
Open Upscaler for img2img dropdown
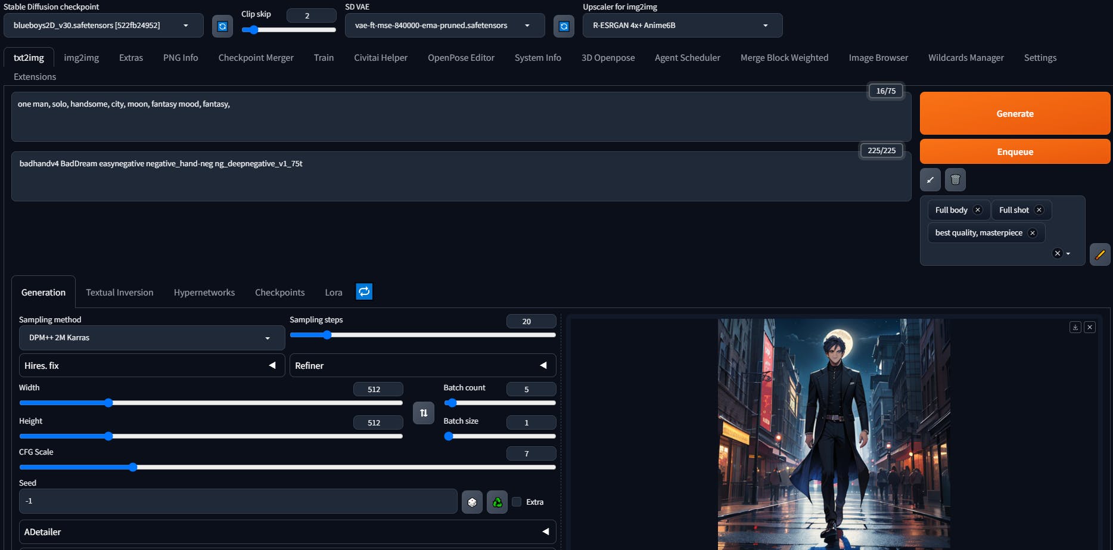pos(682,26)
